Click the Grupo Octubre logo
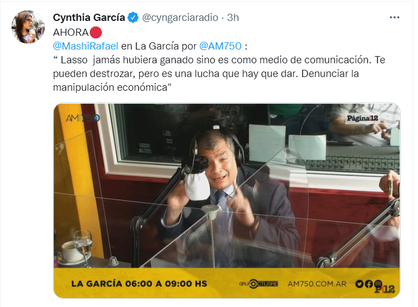Screen dimensions: 418x307 click(x=258, y=284)
